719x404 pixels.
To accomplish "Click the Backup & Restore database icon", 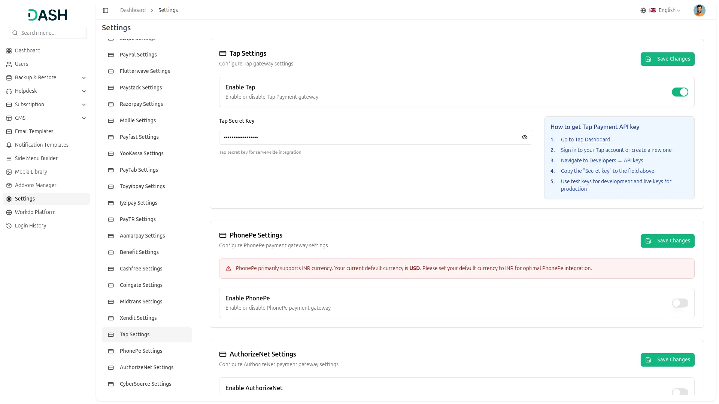I will click(x=9, y=78).
